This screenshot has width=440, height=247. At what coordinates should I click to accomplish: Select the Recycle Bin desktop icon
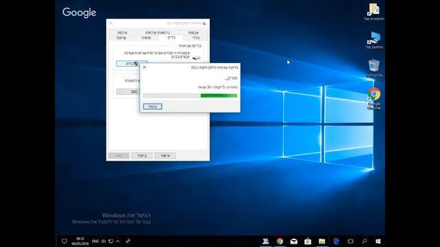click(374, 68)
